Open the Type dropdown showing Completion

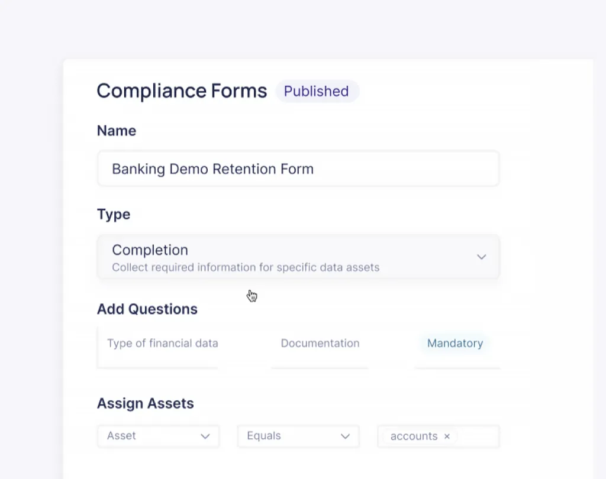click(298, 257)
